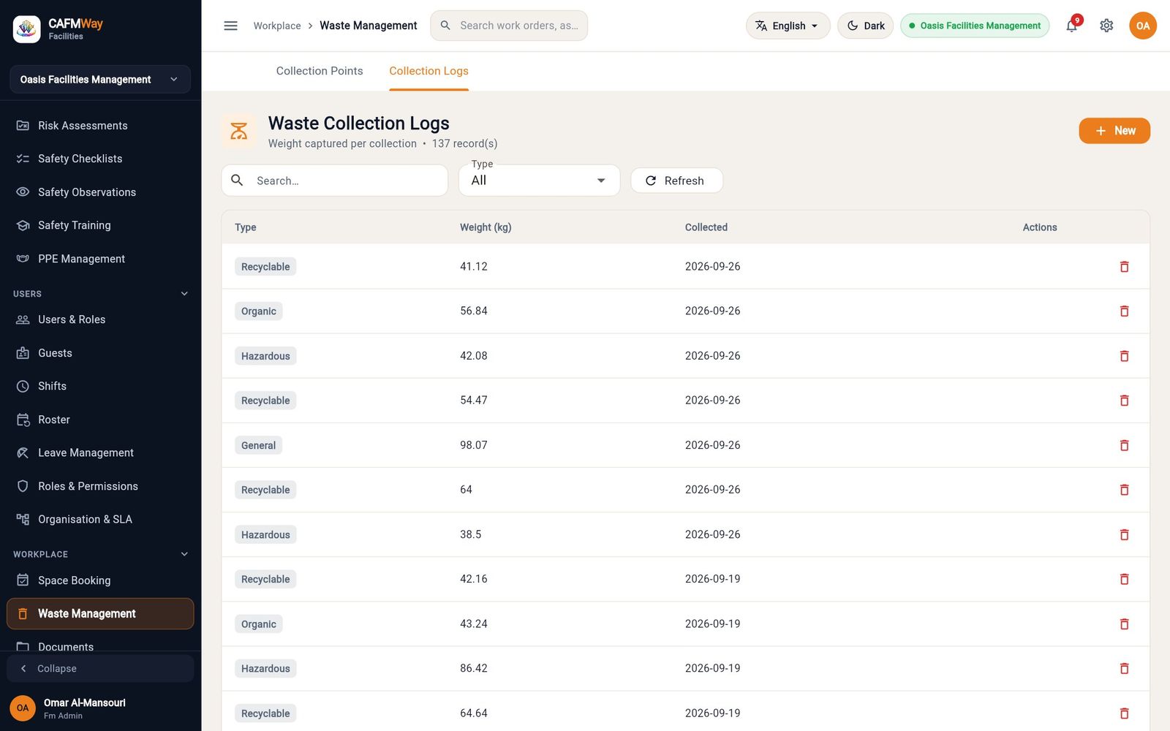Open Space Booking in sidebar
This screenshot has width=1170, height=731.
(x=100, y=580)
